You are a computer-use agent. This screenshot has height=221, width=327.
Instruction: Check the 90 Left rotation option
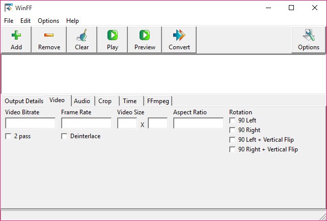click(232, 120)
